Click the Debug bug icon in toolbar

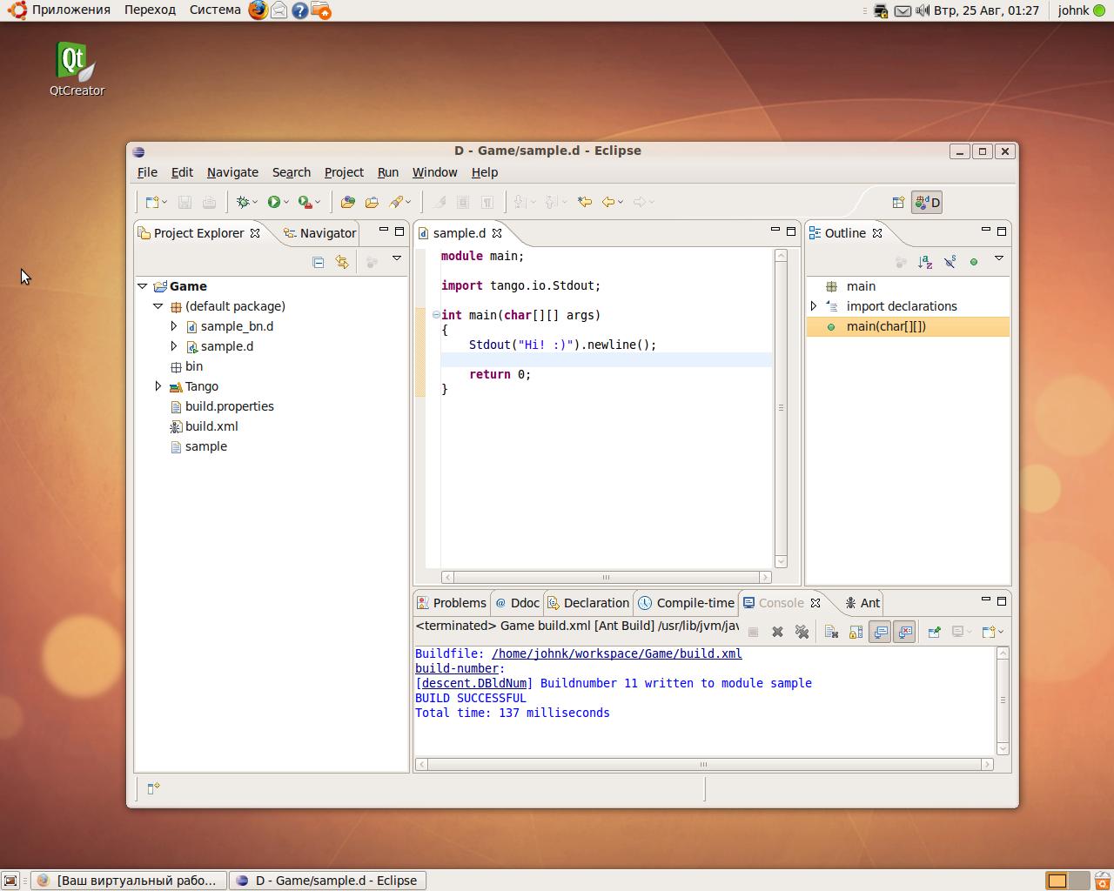pos(243,202)
